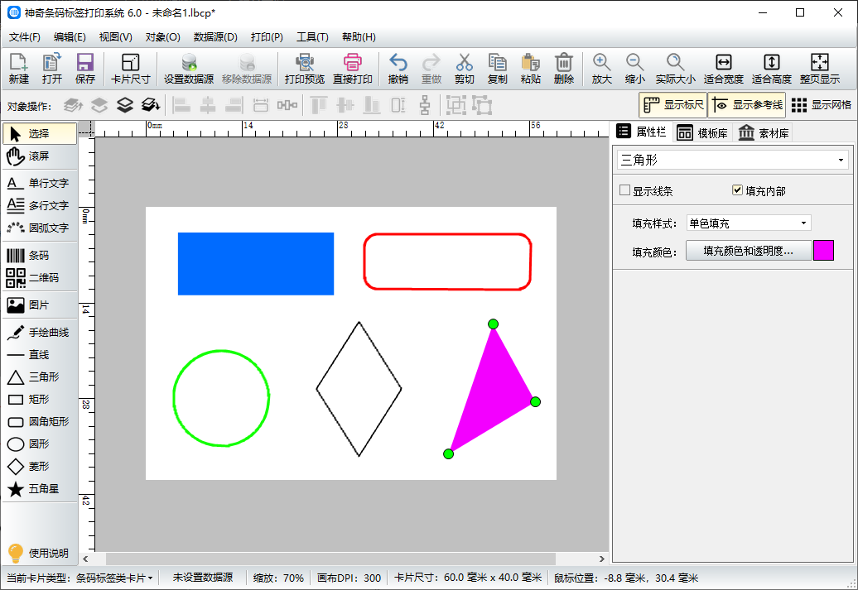Click the 设置数据源 data source icon
858x590 pixels.
point(189,69)
